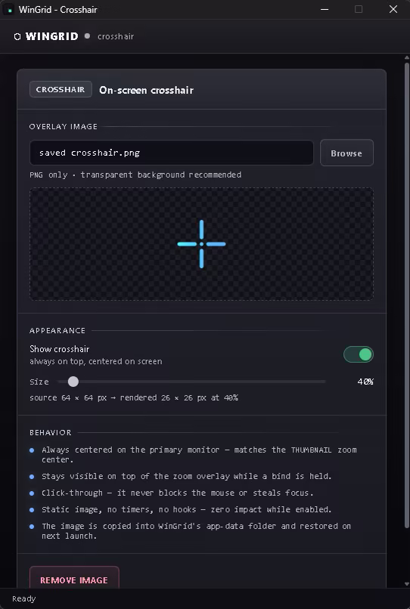Click the far right of the Size slider track
Image resolution: width=410 pixels, height=609 pixels.
tap(324, 382)
